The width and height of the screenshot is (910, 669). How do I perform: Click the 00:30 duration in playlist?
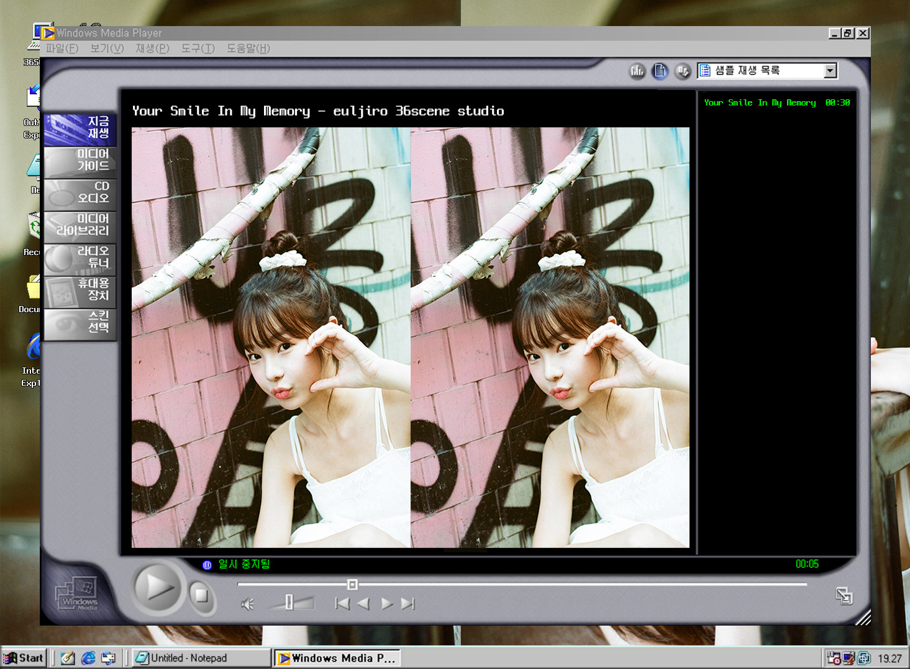pyautogui.click(x=837, y=103)
